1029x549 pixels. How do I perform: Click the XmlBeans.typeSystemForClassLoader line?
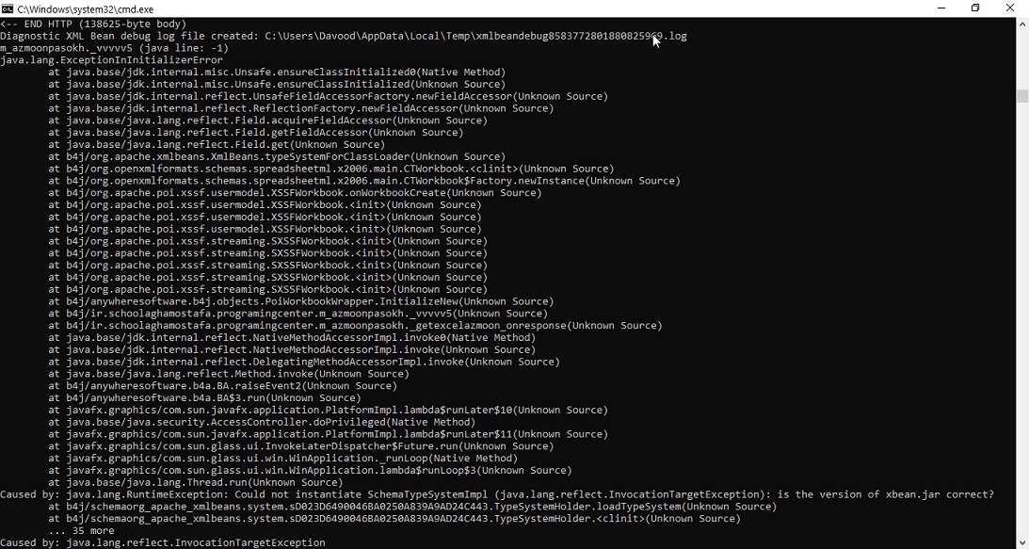[277, 156]
